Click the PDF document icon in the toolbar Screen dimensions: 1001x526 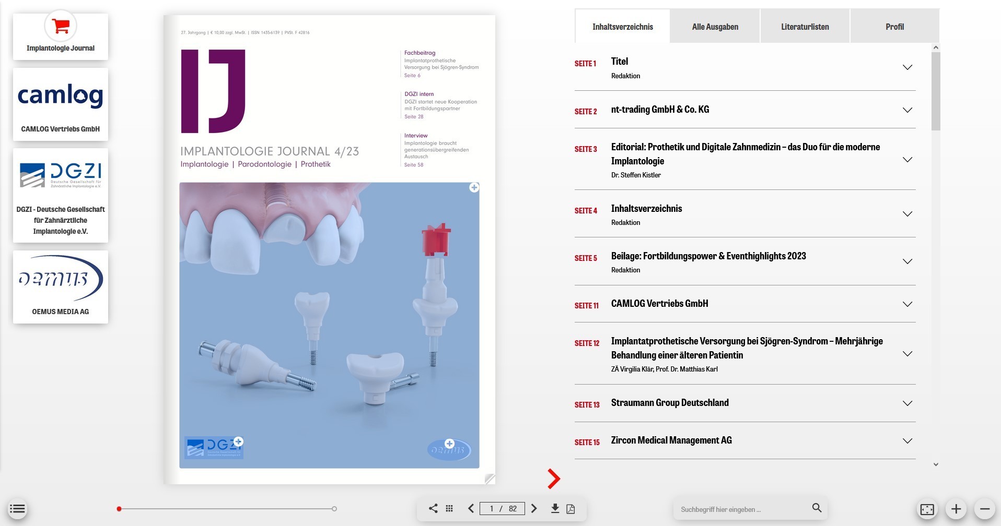click(571, 509)
